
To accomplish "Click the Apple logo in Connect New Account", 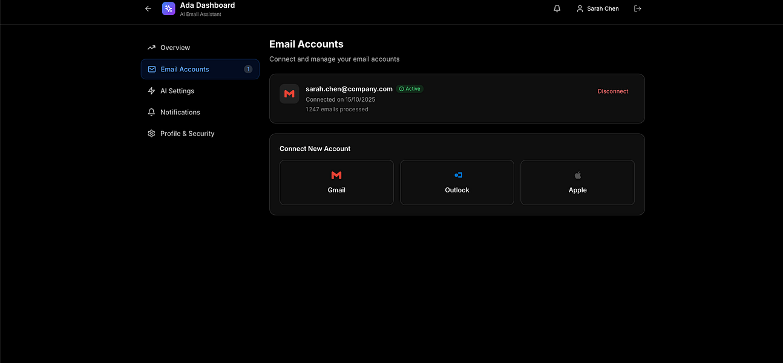I will click(578, 175).
